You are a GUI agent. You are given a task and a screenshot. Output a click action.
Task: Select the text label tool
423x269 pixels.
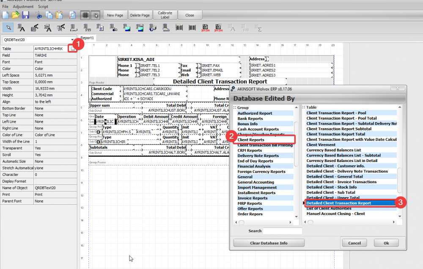[x=21, y=27]
